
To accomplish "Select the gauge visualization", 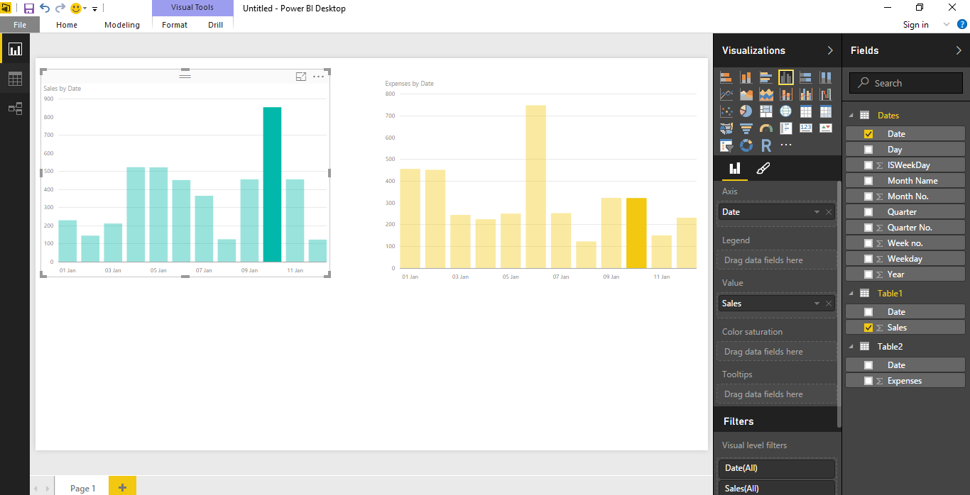I will 765,128.
